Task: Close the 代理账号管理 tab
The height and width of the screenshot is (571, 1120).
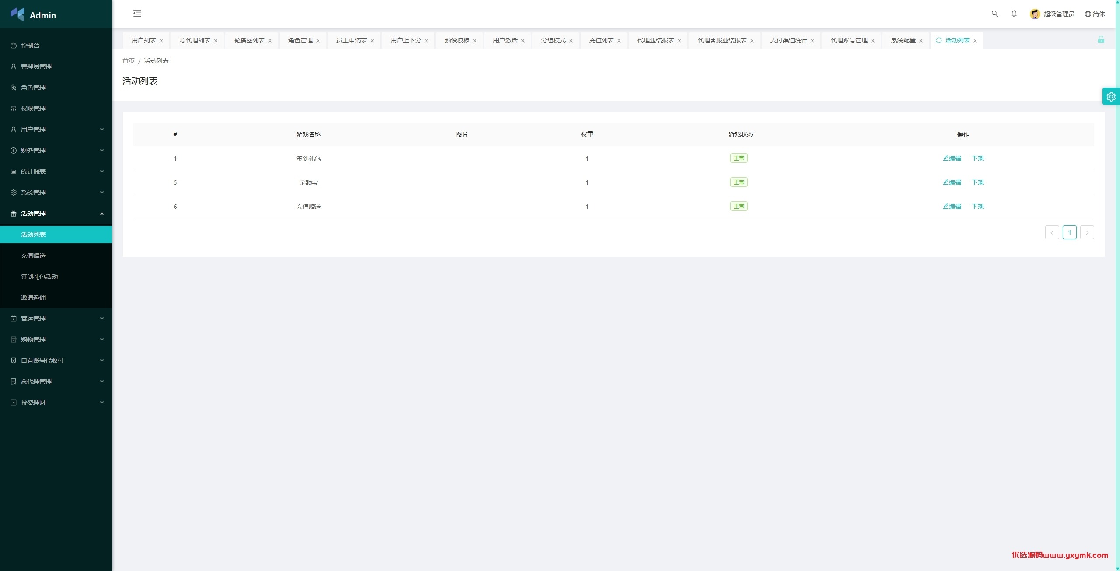Action: pos(873,41)
